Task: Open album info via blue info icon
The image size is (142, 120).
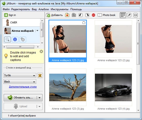Action: click(x=15, y=39)
